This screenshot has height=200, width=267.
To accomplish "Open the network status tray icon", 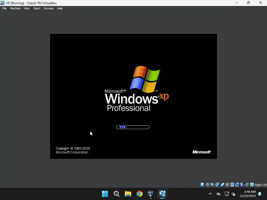I will coord(227,194).
